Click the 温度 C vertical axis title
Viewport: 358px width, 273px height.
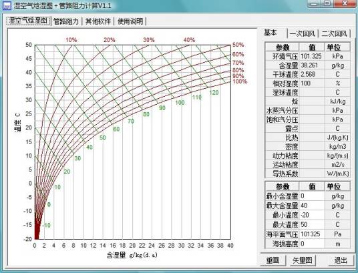(17, 123)
